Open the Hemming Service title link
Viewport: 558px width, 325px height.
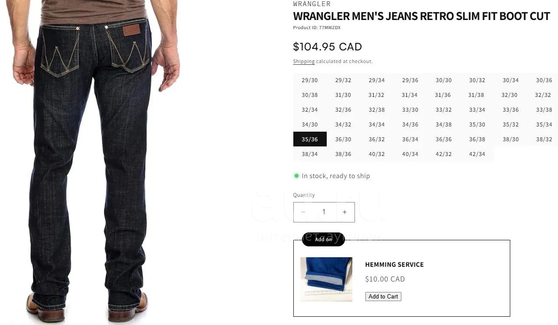pos(394,265)
